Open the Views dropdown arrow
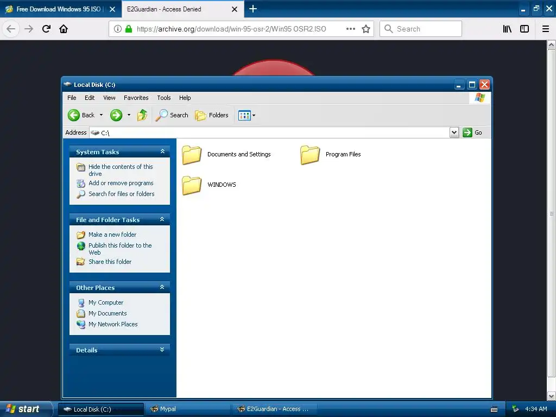The image size is (556, 417). click(254, 115)
